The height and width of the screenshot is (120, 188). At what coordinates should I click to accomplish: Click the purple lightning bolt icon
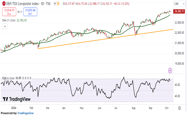point(170,71)
